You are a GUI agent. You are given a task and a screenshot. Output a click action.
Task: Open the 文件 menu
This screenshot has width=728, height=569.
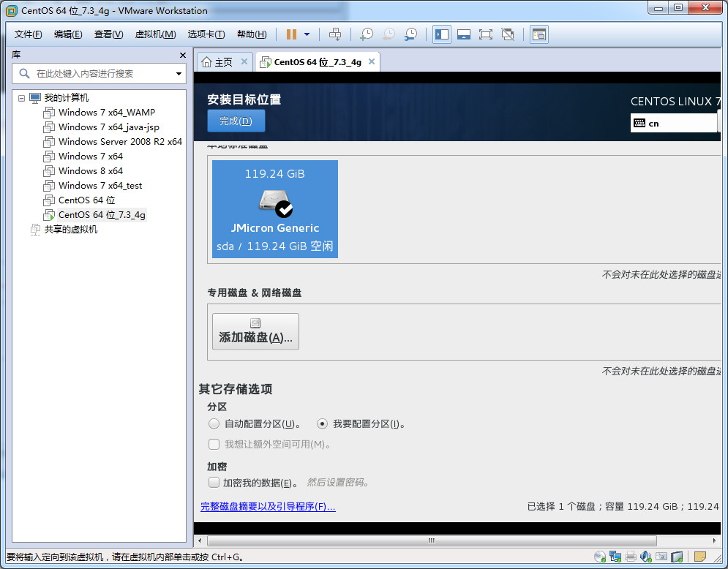pos(28,34)
